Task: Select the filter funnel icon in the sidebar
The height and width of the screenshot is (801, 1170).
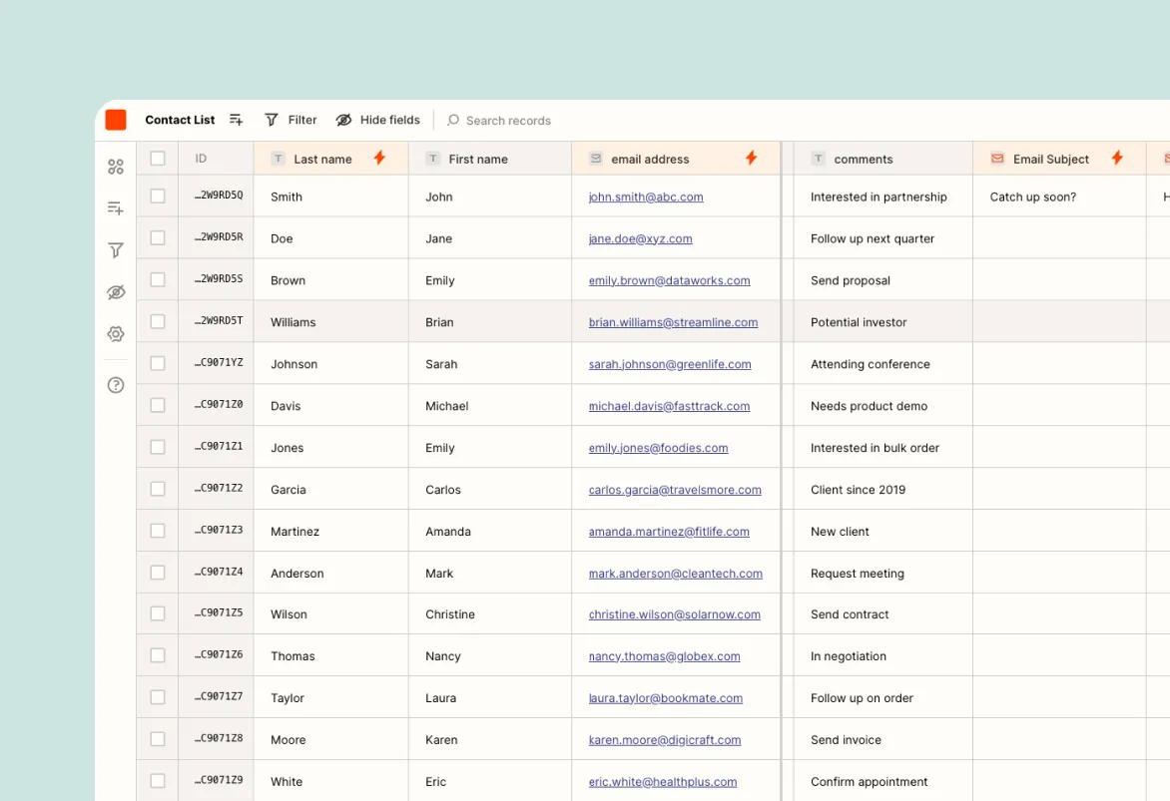Action: 115,250
